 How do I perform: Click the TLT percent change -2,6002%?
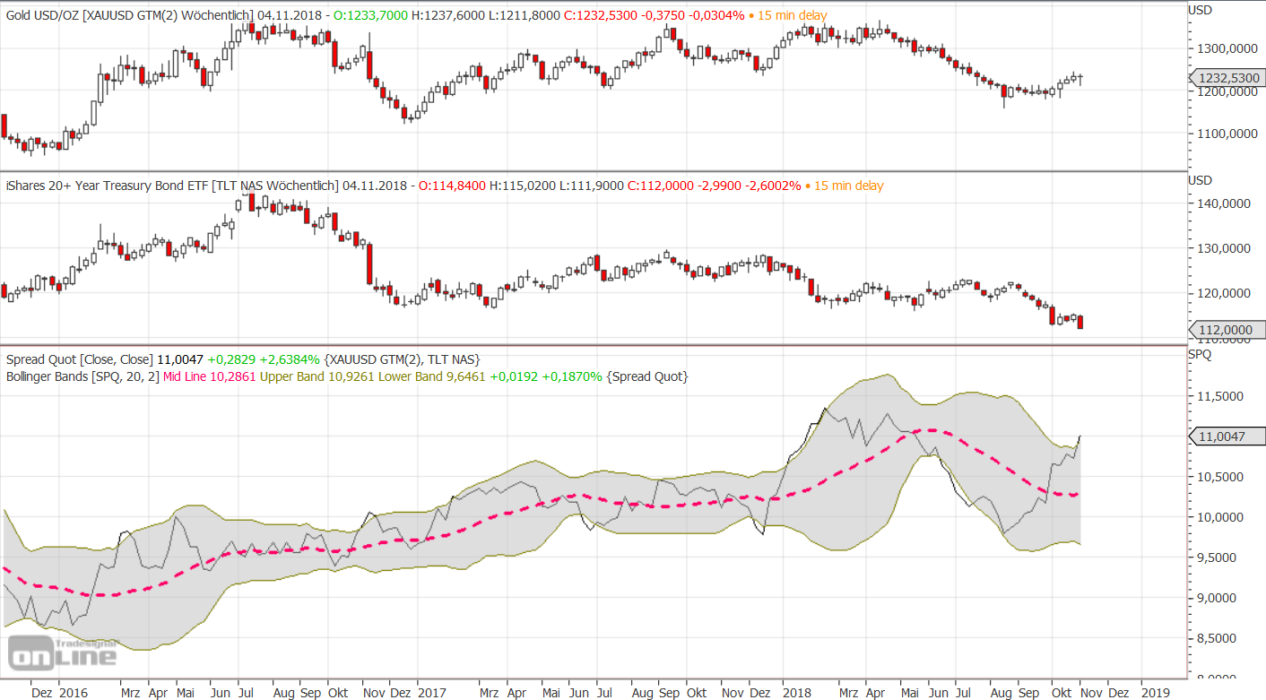(x=773, y=186)
